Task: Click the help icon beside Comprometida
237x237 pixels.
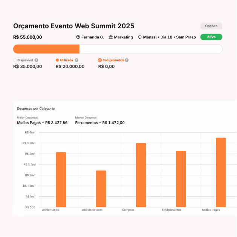Action: tap(127, 60)
